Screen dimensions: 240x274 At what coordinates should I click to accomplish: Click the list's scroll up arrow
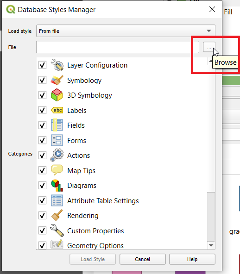pos(210,61)
